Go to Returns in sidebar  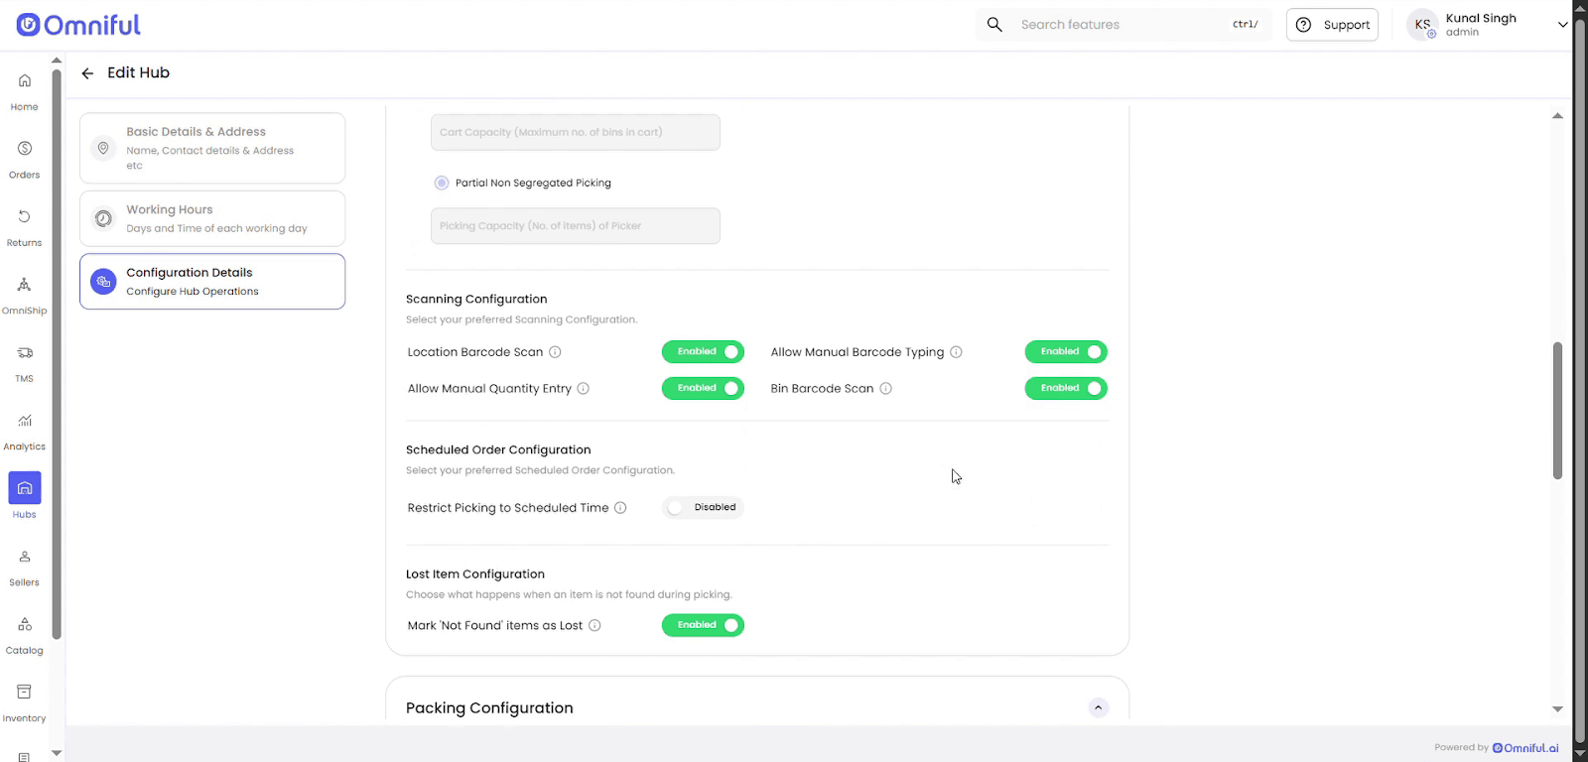[25, 226]
